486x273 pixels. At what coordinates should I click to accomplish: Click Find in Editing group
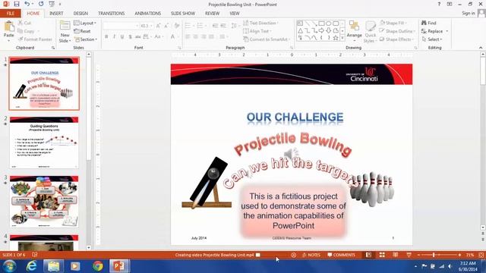(x=428, y=23)
